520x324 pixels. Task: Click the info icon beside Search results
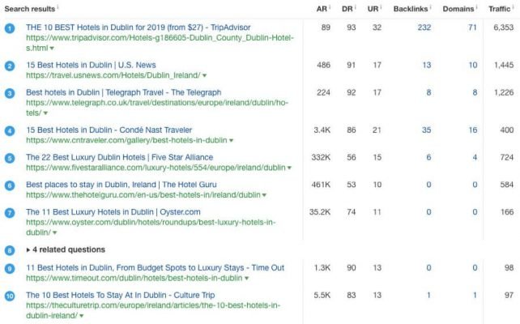58,7
